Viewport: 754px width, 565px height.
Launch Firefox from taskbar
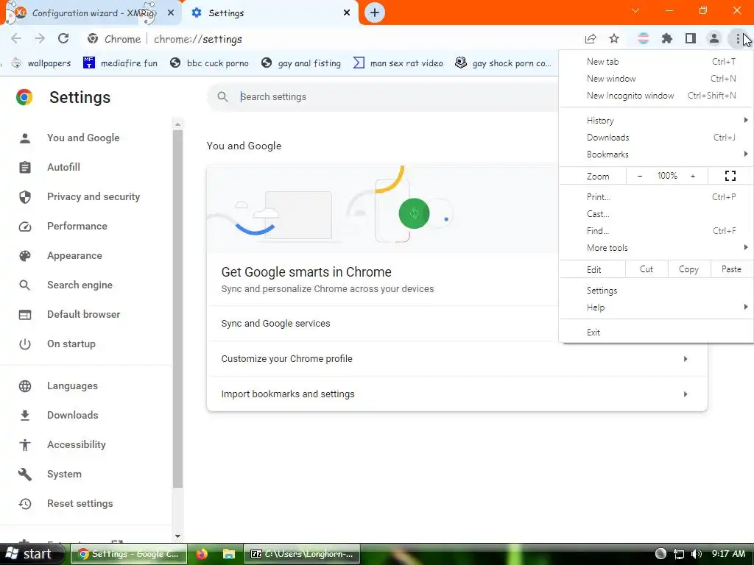tap(202, 554)
